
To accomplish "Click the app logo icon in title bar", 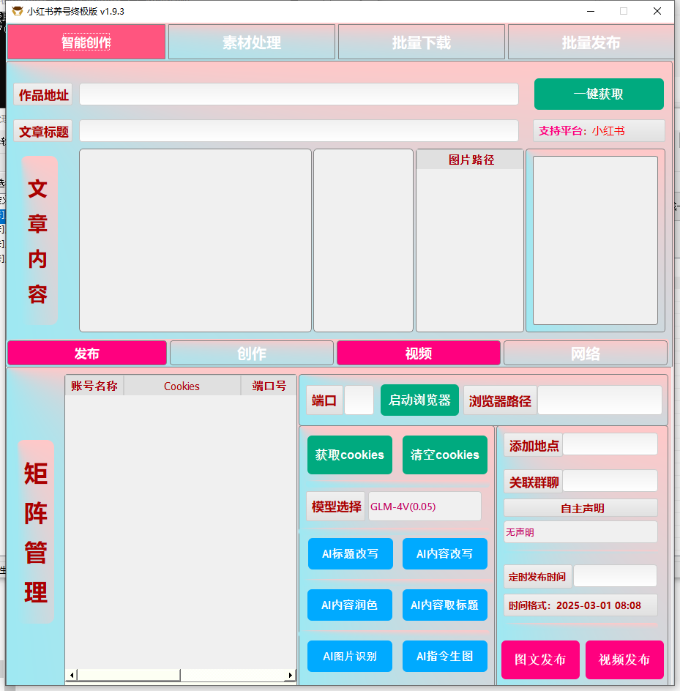I will pyautogui.click(x=17, y=11).
